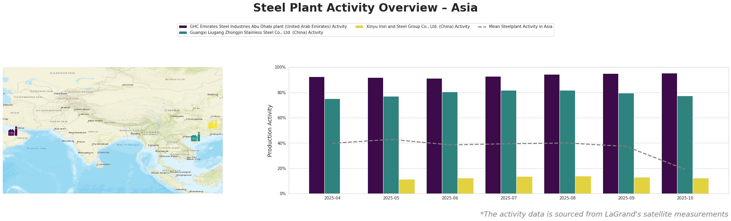Click the 2025-08 x-axis label
The width and height of the screenshot is (731, 221).
567,198
